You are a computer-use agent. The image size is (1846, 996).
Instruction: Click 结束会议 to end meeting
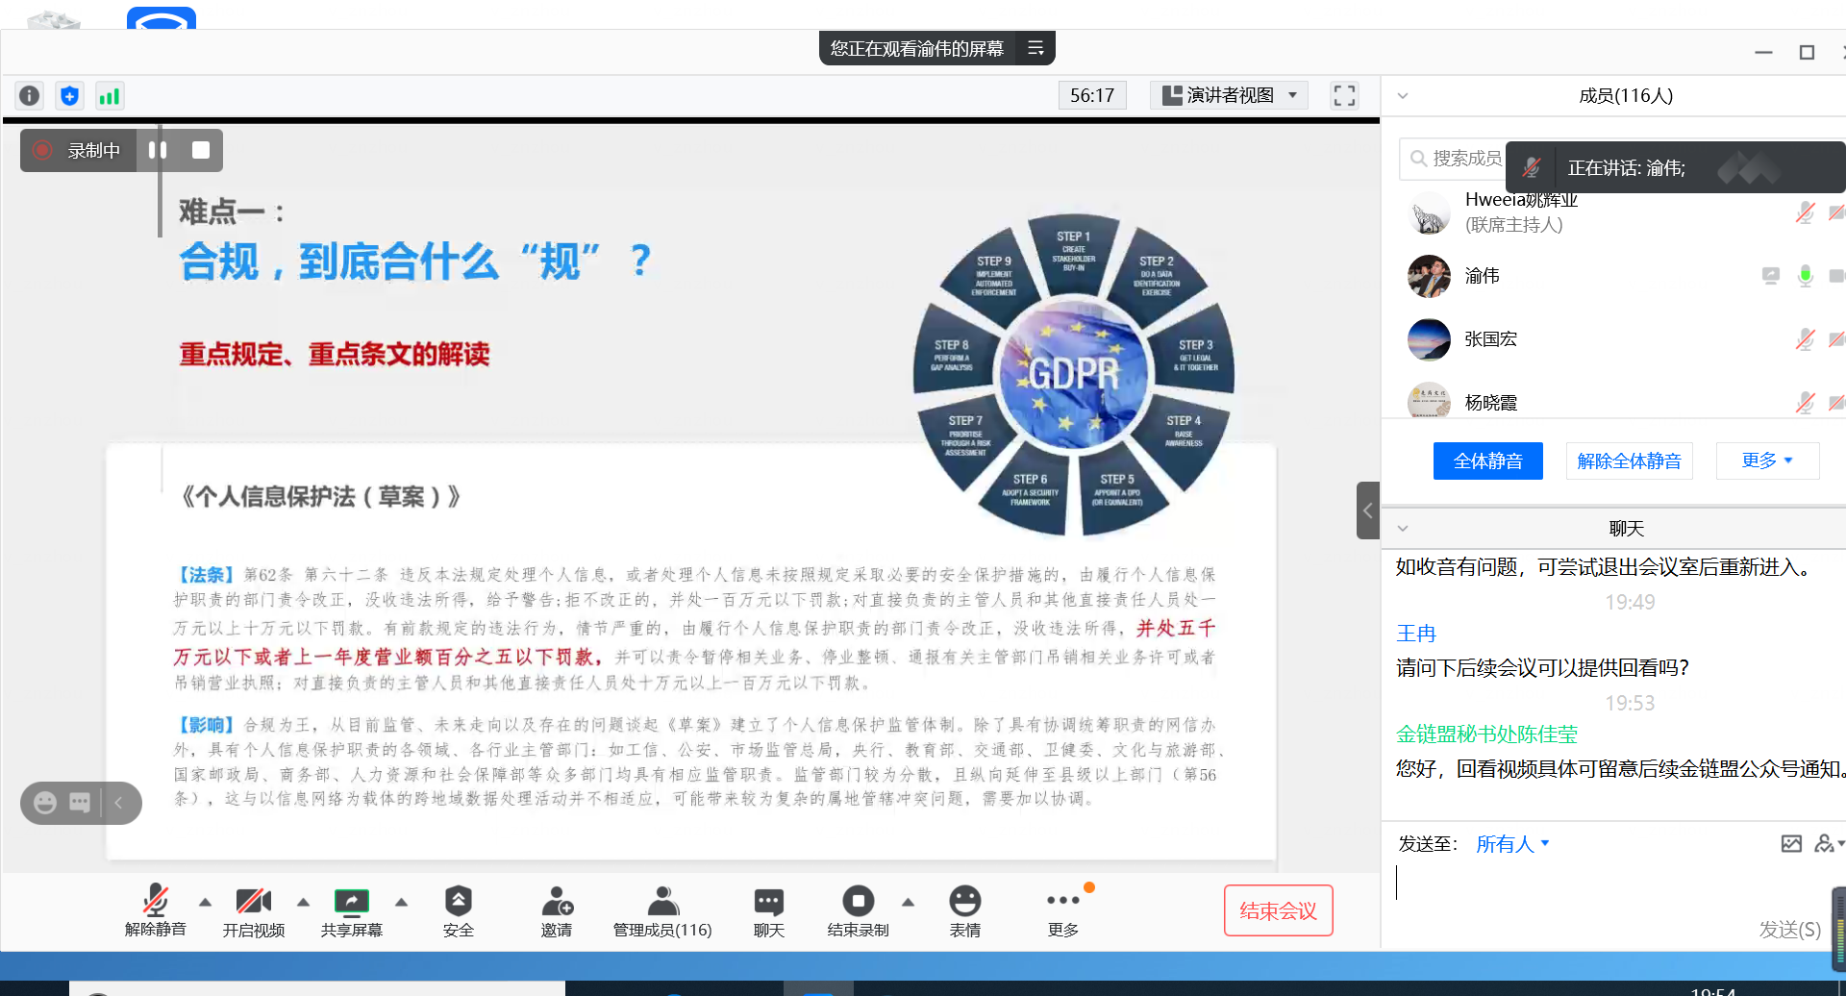point(1278,910)
